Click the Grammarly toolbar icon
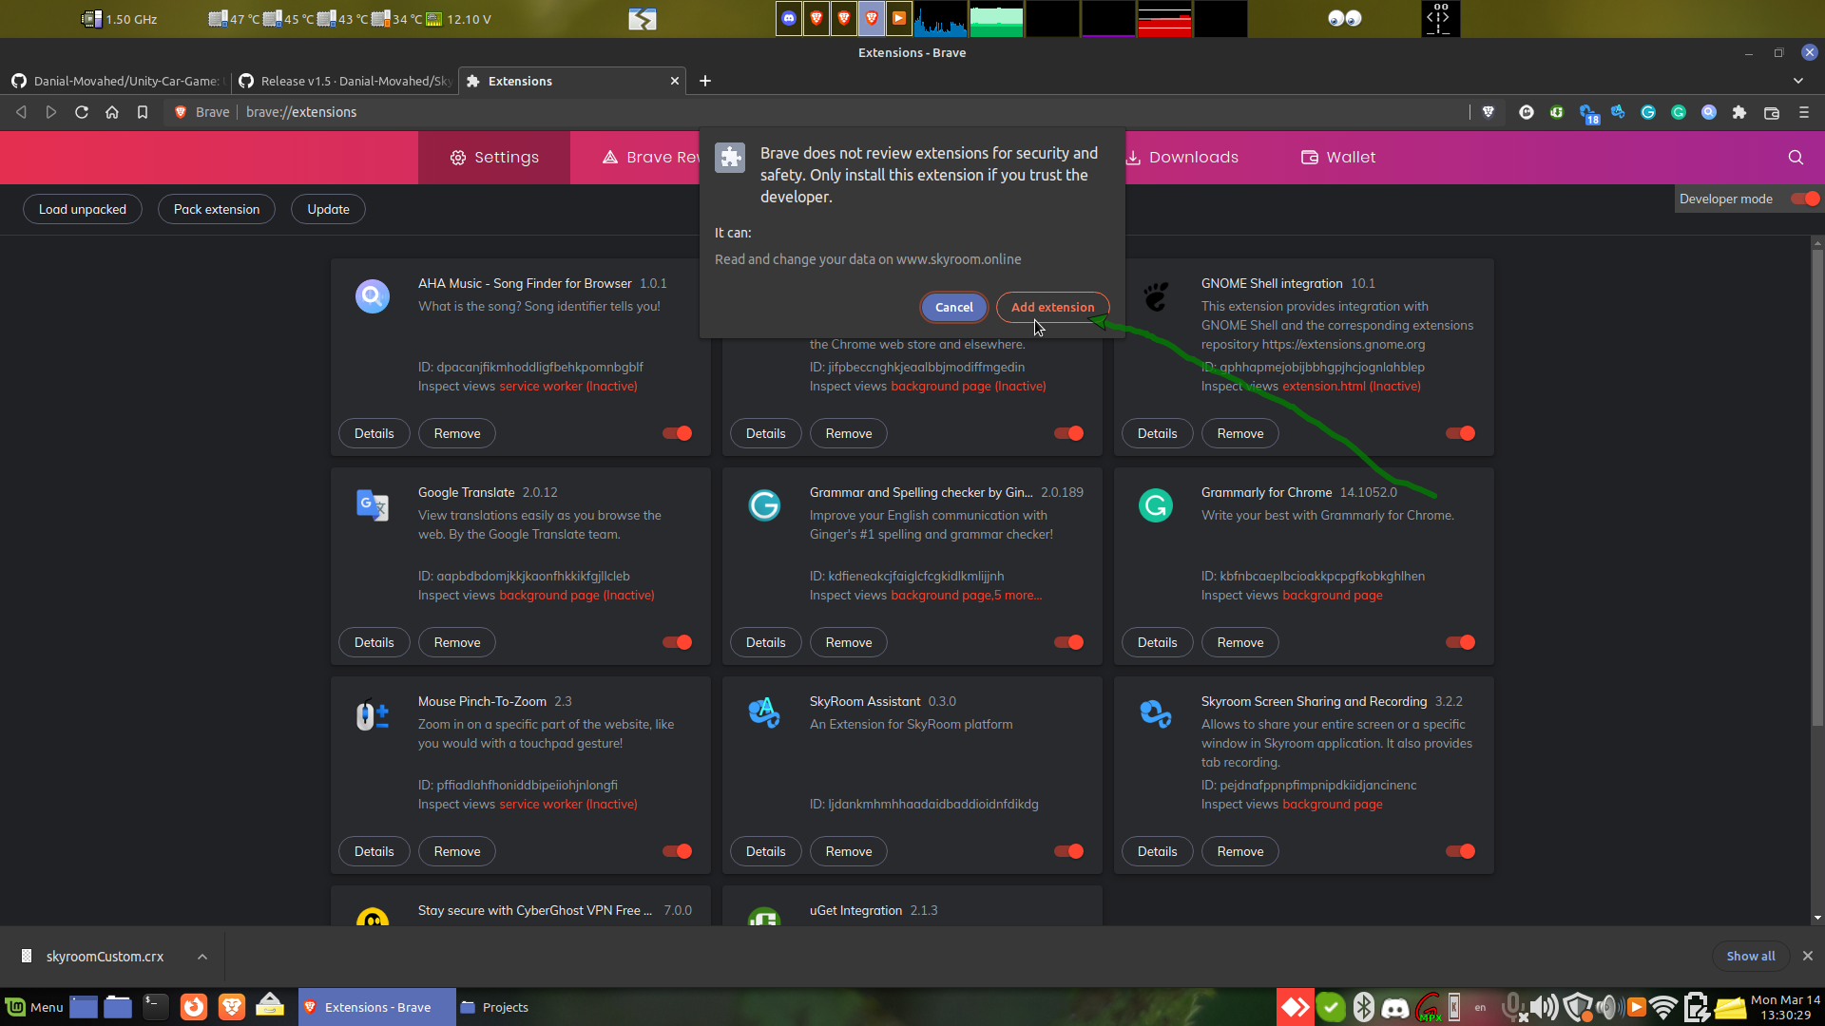The height and width of the screenshot is (1026, 1825). [x=1679, y=112]
